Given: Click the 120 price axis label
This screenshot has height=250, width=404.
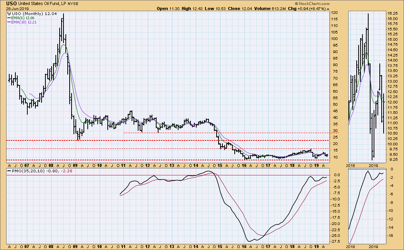Looking at the screenshot, I should point(334,13).
